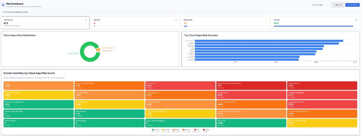Click the cloud icon beside 'Showing Cloud Apps risk scores'
The image size is (361, 136).
pyautogui.click(x=4, y=12)
